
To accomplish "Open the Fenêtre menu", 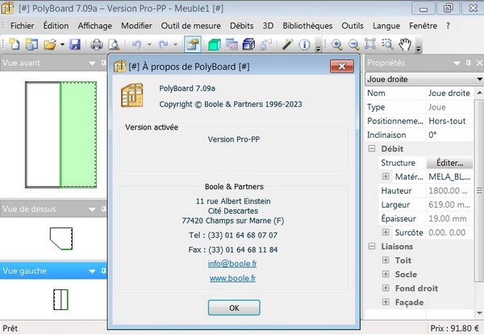I will (x=423, y=26).
